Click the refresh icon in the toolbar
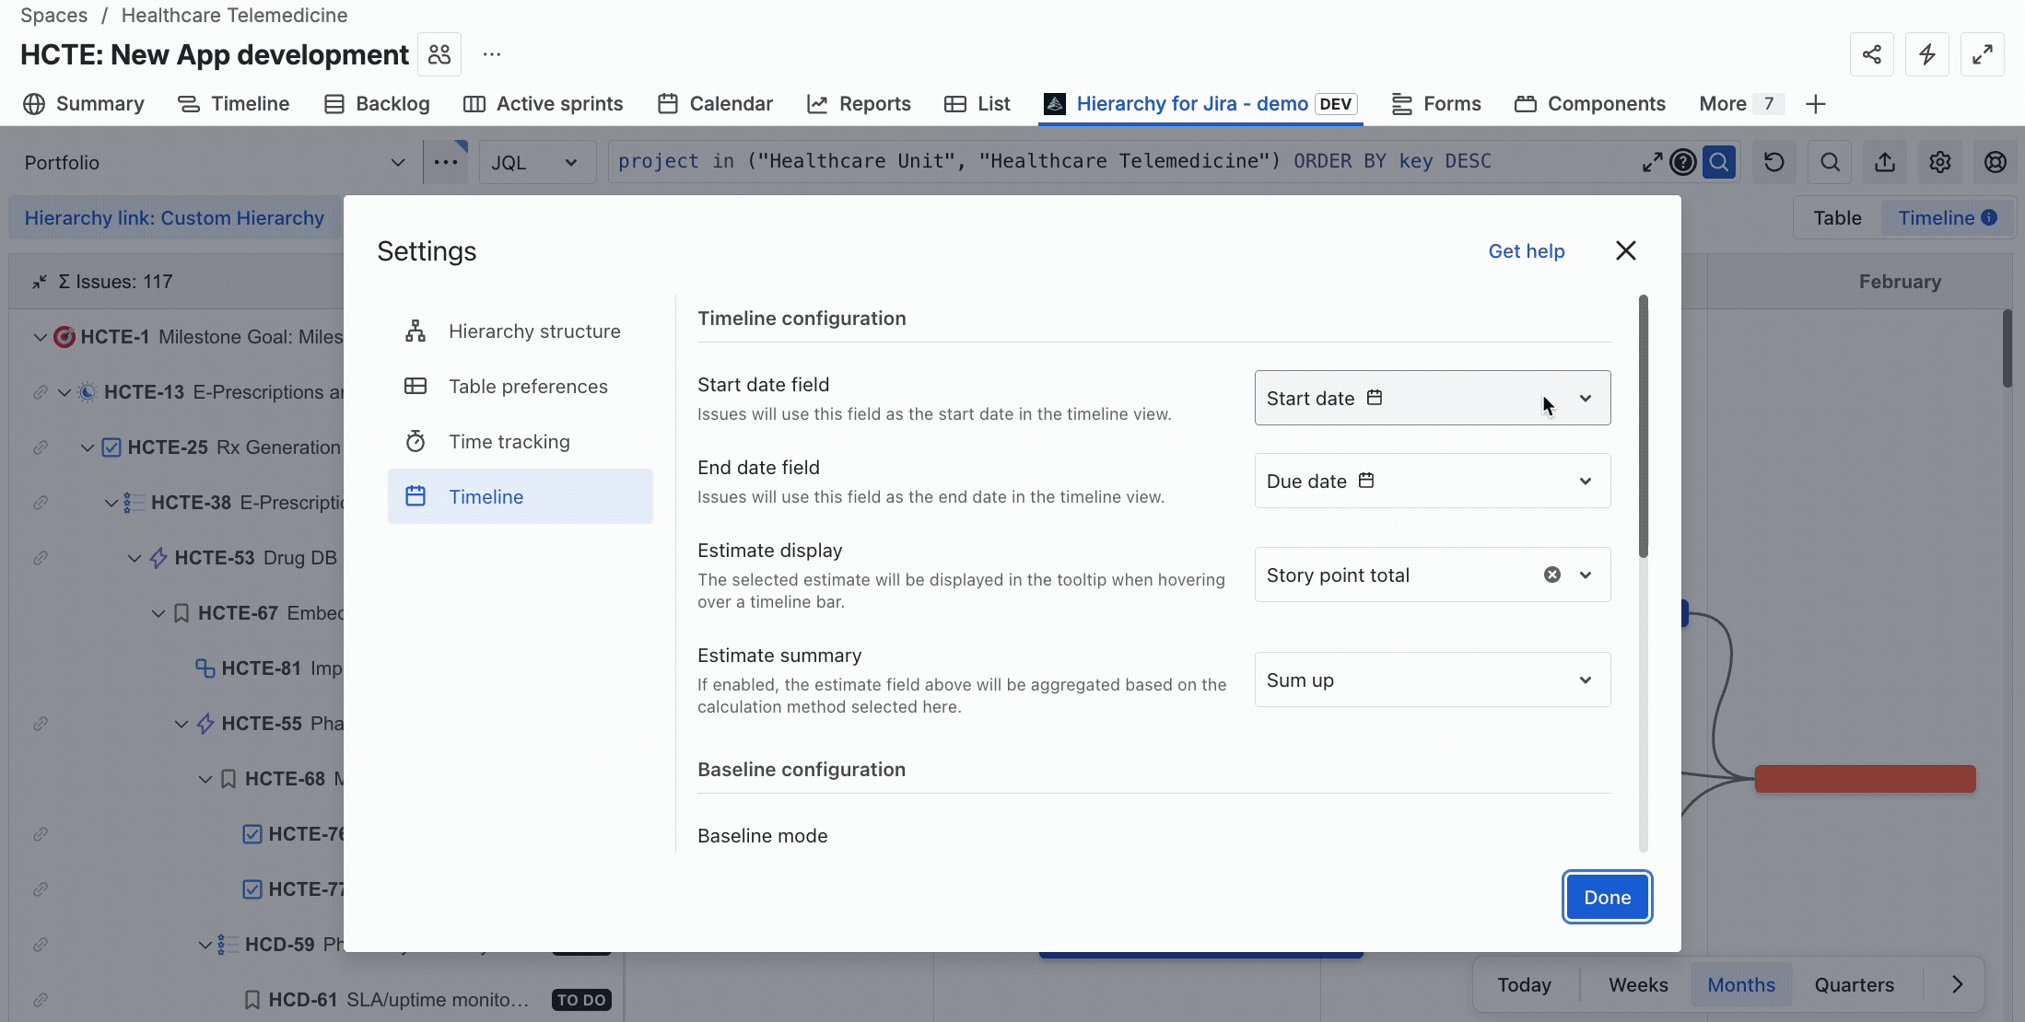2025x1022 pixels. (1773, 162)
